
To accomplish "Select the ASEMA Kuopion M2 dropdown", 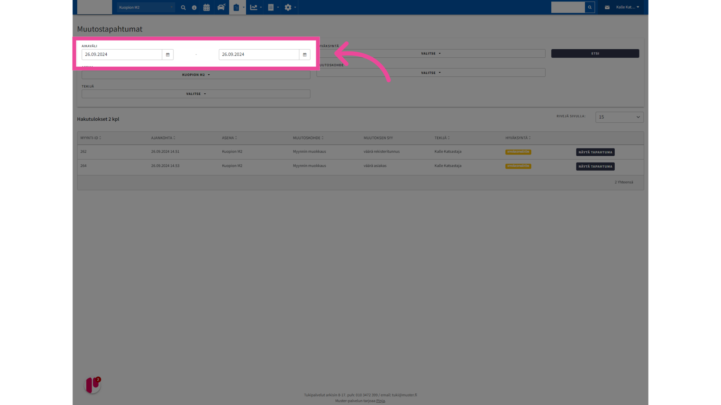I will (196, 74).
